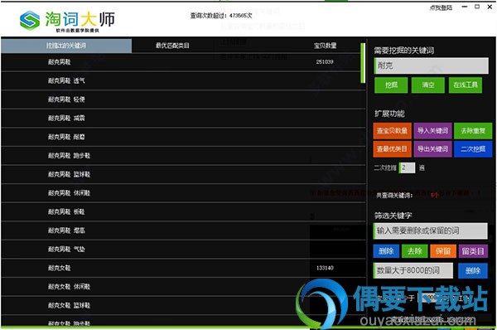Viewport: 497px width, 330px height.
Task: Click the orange 保留 filter button
Action: (x=443, y=251)
